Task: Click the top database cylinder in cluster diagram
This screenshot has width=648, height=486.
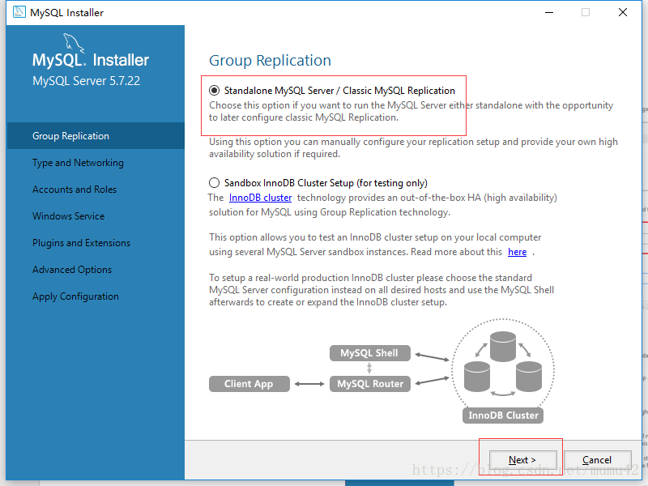Action: coord(503,347)
